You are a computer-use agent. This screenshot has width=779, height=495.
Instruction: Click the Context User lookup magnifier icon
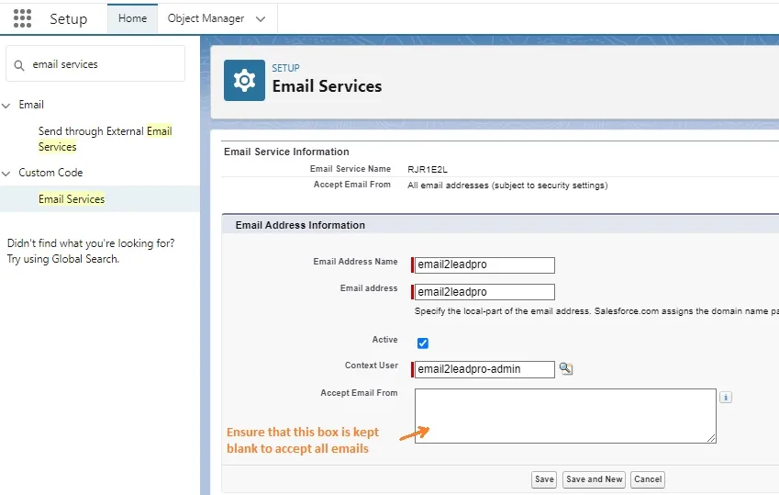566,368
